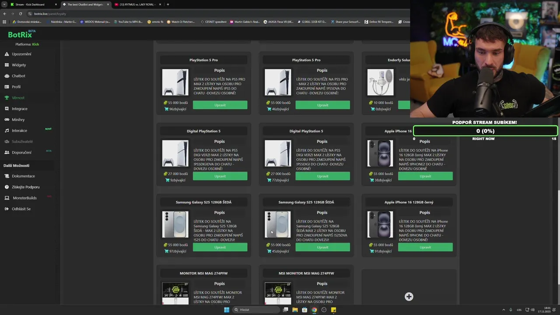
Task: Open the YouTube to MP4 bookmark
Action: [x=128, y=21]
